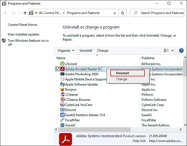
Task: Click the EaseUS Partition Master icon
Action: [x=62, y=115]
